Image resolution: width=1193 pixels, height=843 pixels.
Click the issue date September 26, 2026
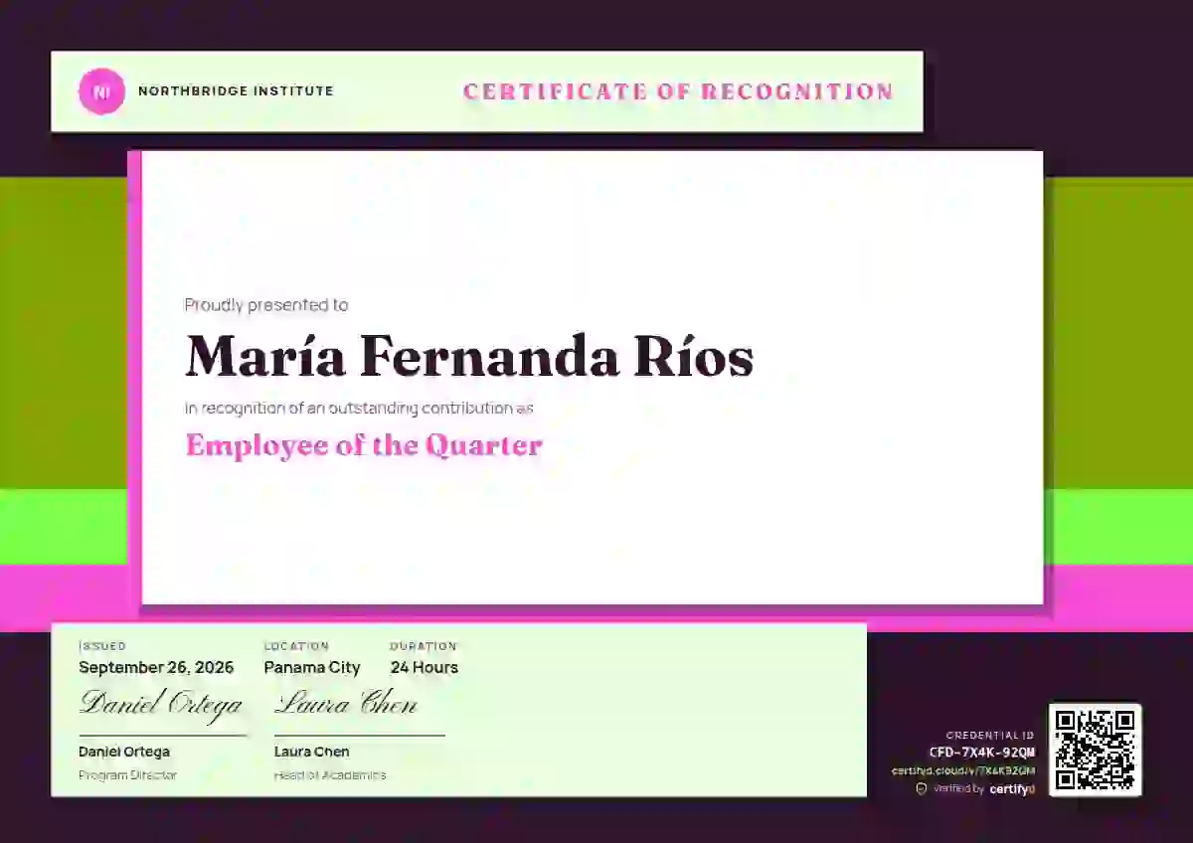(x=156, y=668)
